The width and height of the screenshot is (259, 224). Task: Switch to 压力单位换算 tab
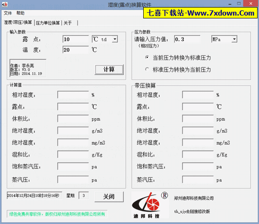pos(48,23)
